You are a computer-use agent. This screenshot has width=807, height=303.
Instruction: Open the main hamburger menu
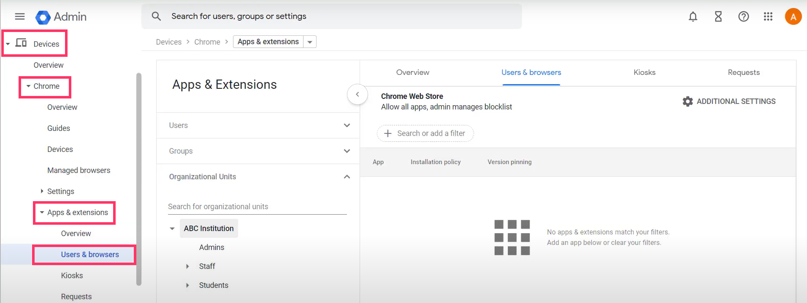tap(20, 16)
